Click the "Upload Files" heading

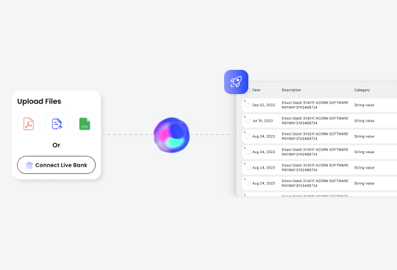click(39, 101)
